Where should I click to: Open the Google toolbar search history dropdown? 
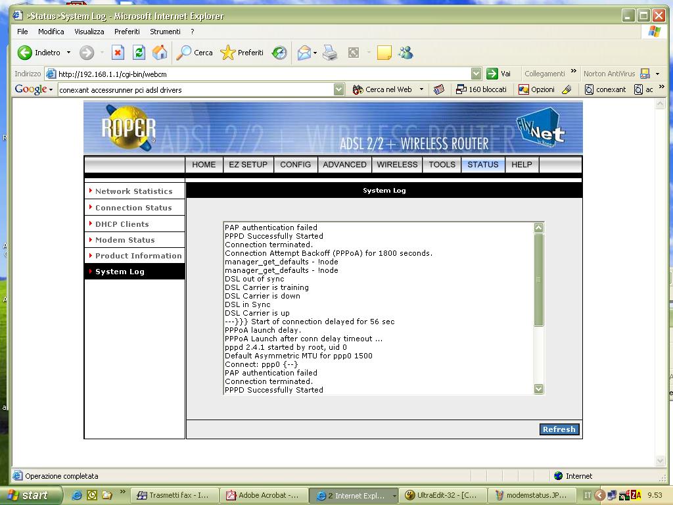338,89
